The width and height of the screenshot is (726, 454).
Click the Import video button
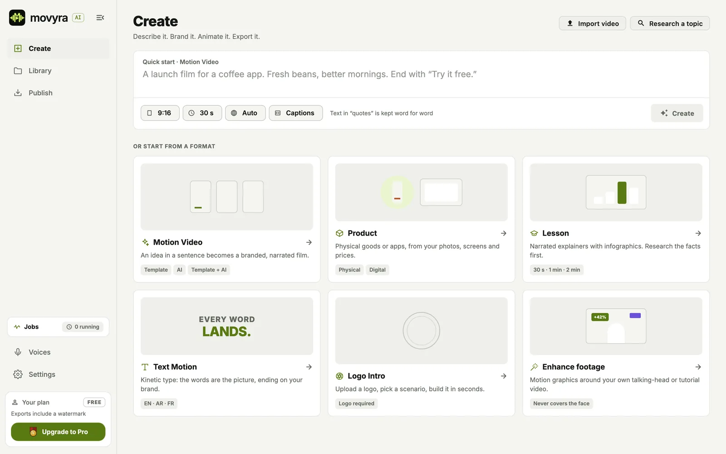click(592, 24)
